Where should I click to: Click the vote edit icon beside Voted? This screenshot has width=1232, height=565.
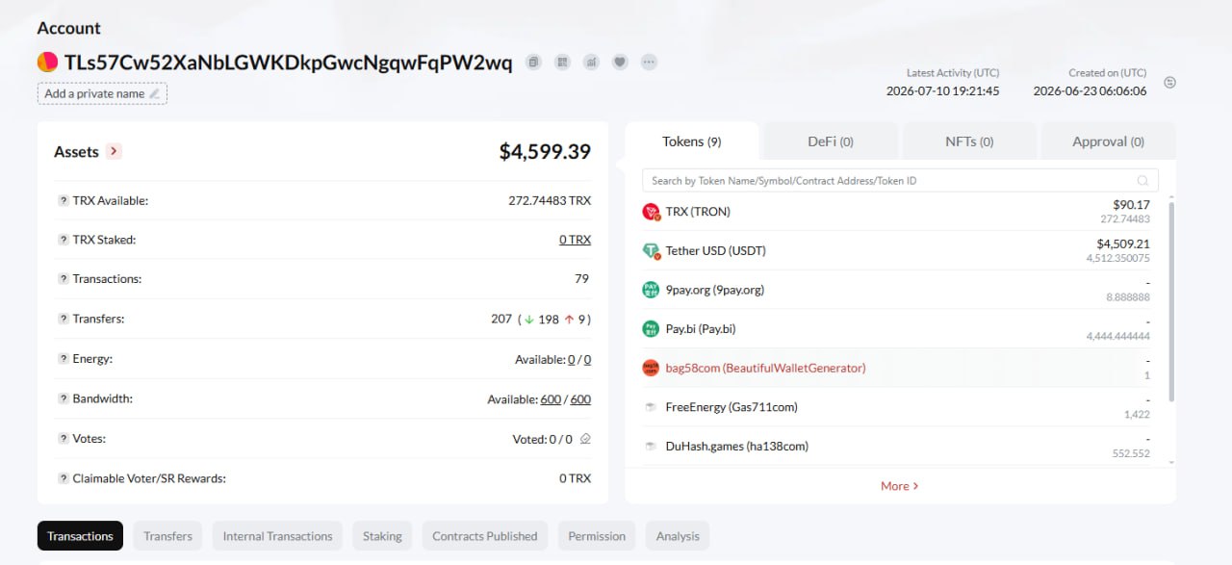[585, 439]
